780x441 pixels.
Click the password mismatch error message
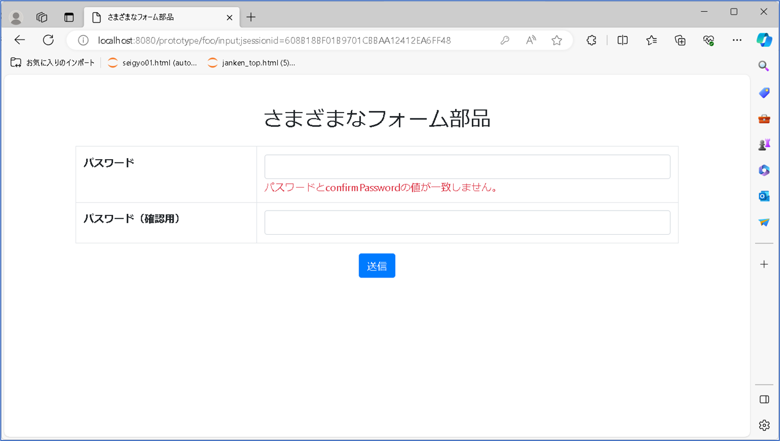coord(381,188)
